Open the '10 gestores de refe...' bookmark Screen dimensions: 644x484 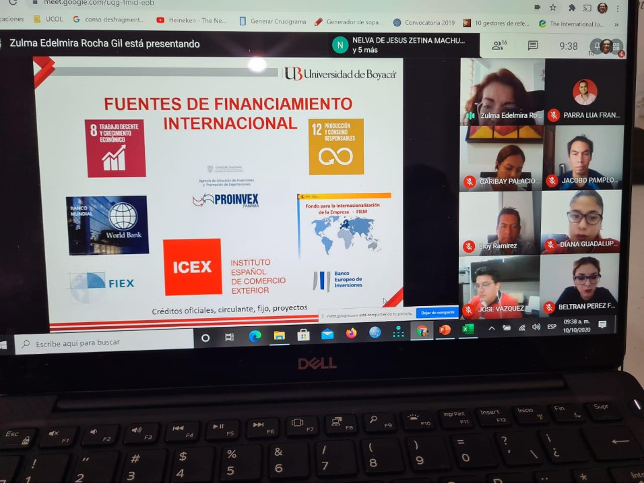tap(496, 24)
